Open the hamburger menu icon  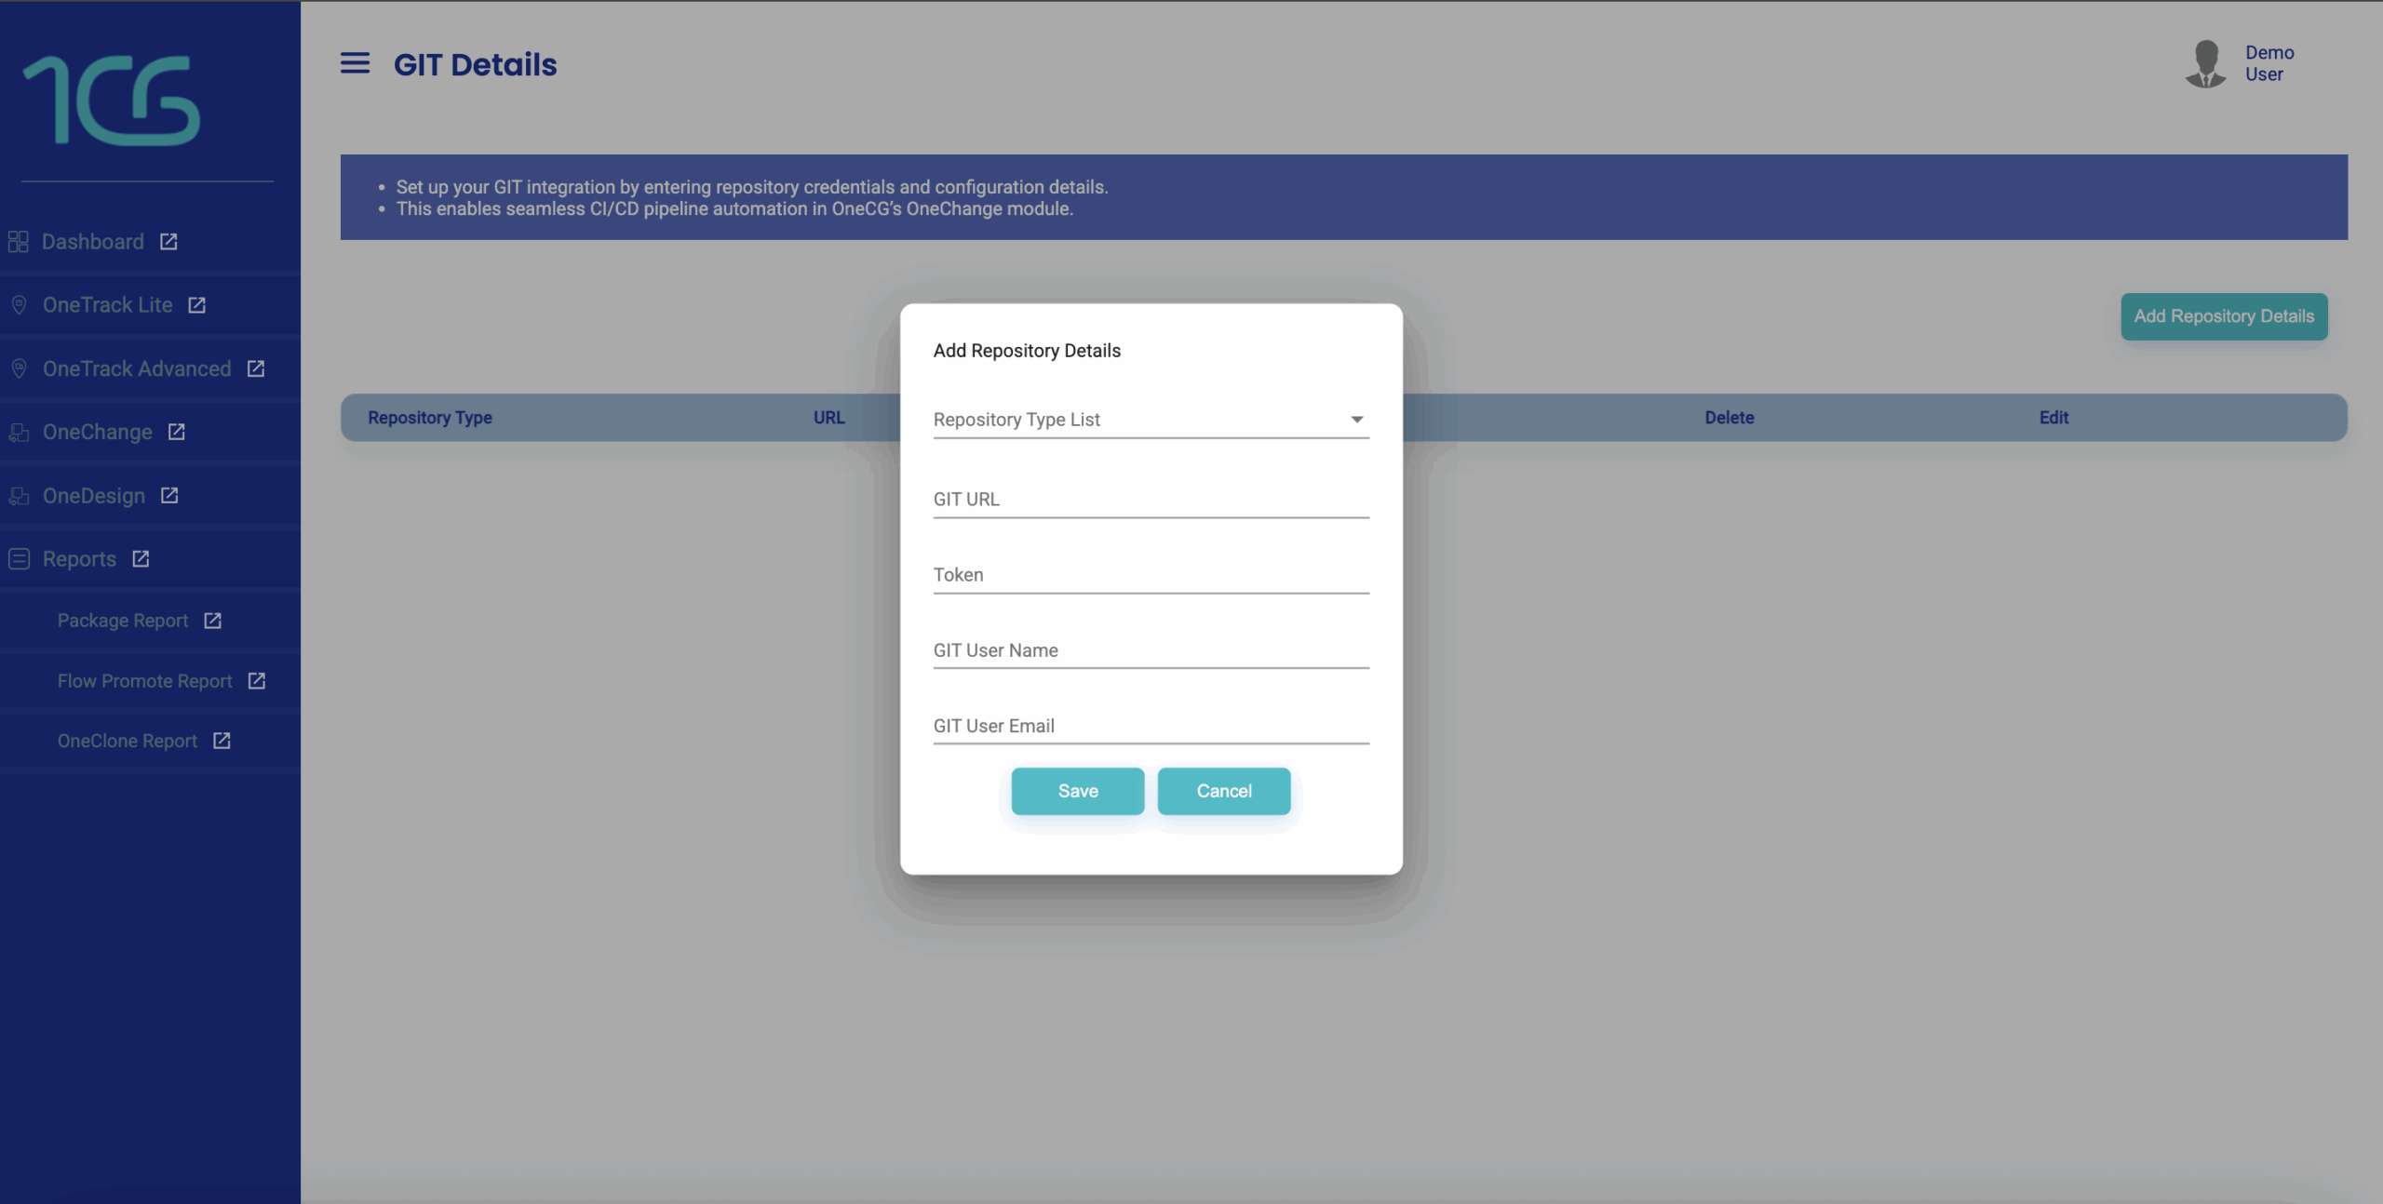355,63
